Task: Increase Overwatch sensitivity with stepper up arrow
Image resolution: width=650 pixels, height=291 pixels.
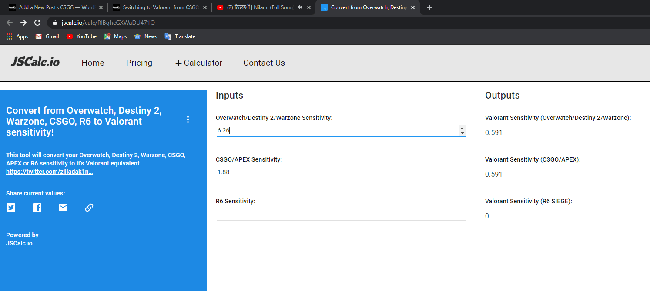Action: (x=462, y=128)
